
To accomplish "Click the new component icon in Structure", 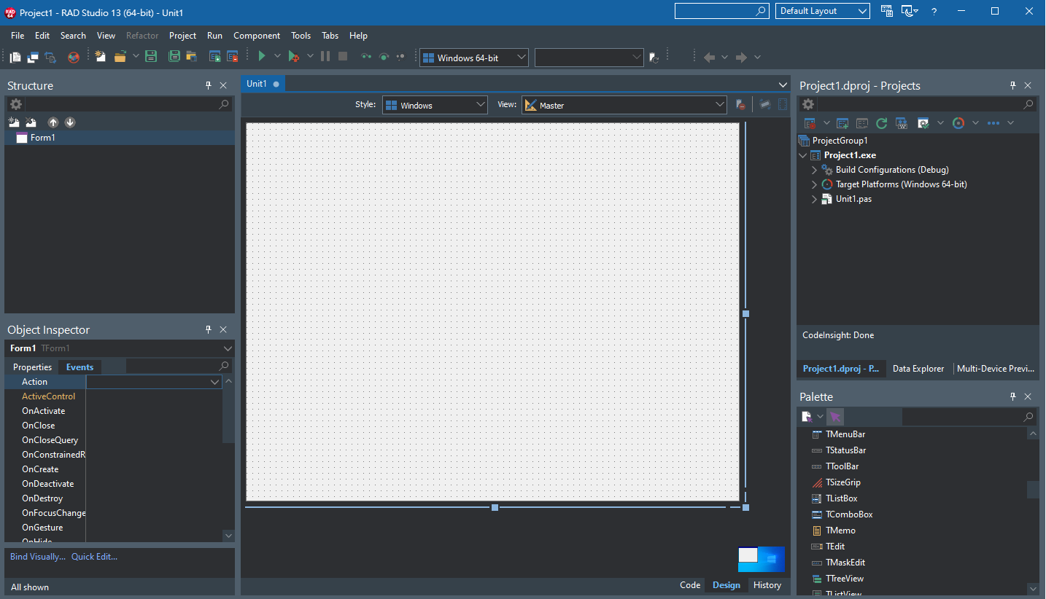I will pyautogui.click(x=14, y=122).
